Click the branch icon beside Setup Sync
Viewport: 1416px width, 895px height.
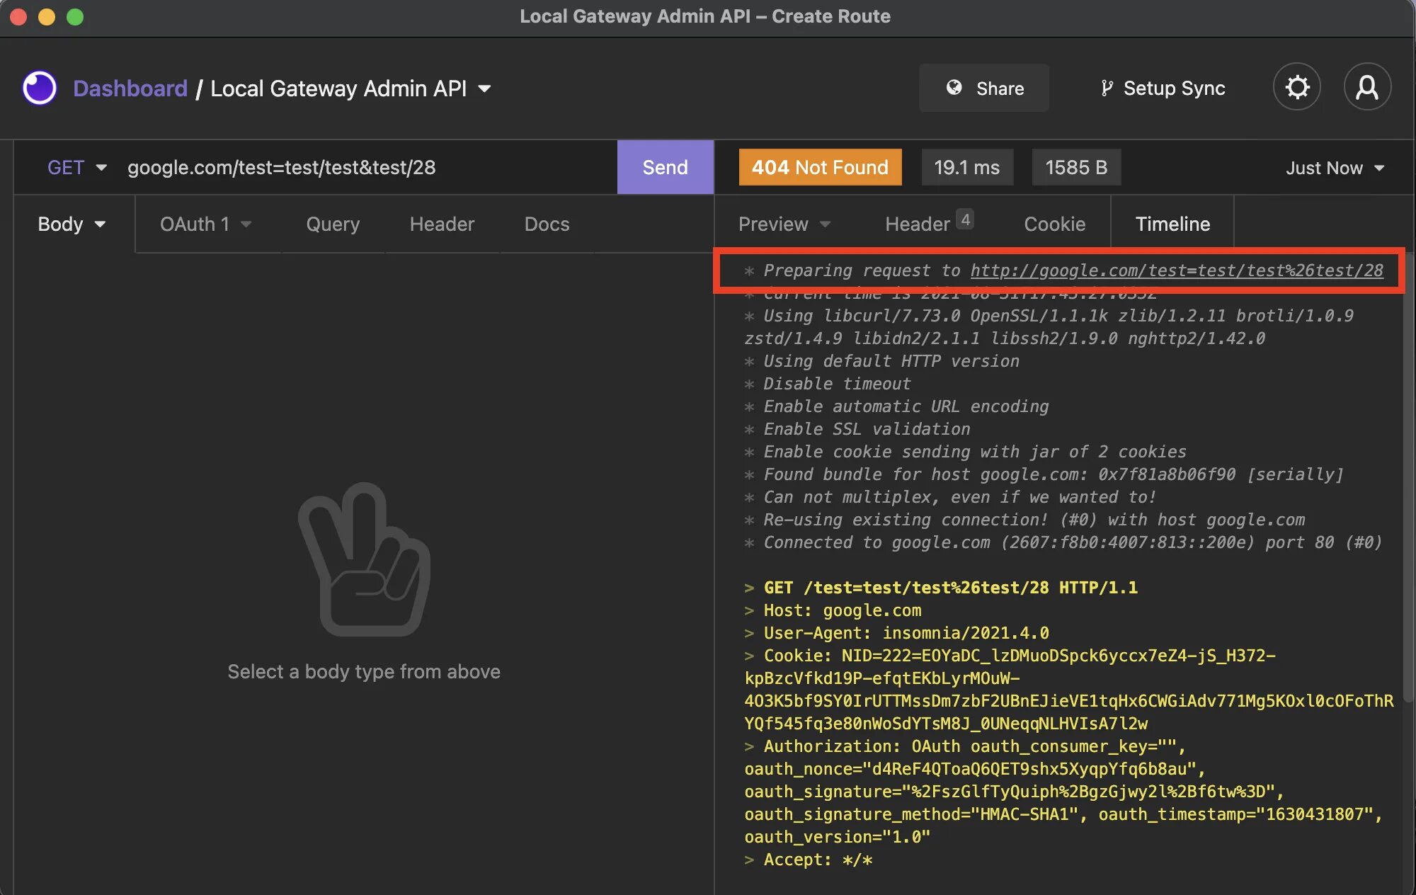1106,89
